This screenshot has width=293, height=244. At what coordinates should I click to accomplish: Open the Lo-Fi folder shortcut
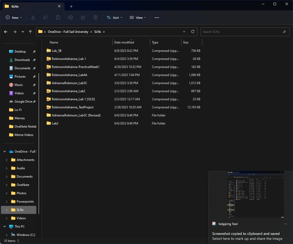point(15,110)
